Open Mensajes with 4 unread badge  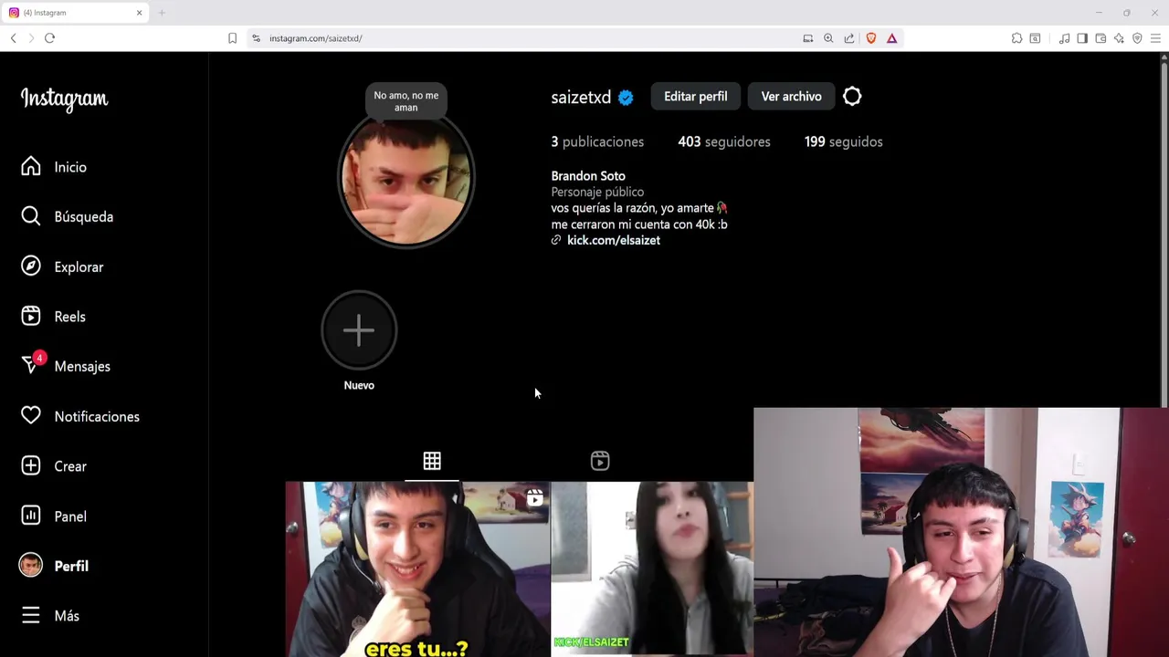[65, 366]
